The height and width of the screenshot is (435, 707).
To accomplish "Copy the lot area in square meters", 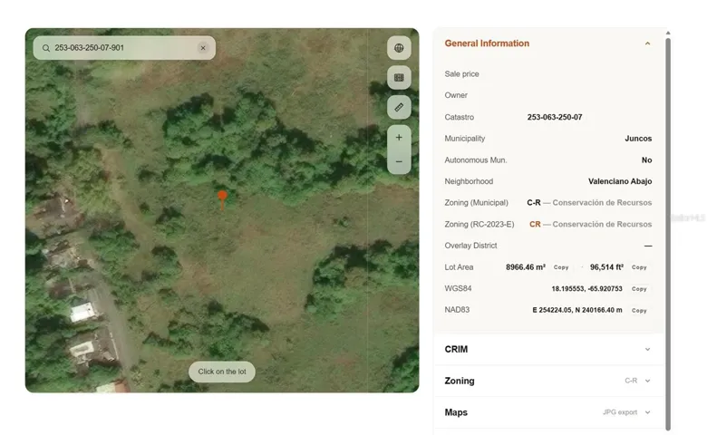I will 561,267.
